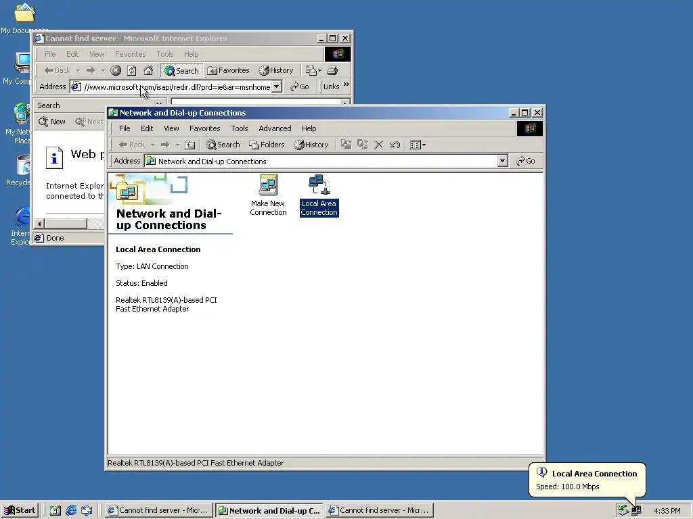Launch Outlook Express from quick launch

tap(87, 511)
